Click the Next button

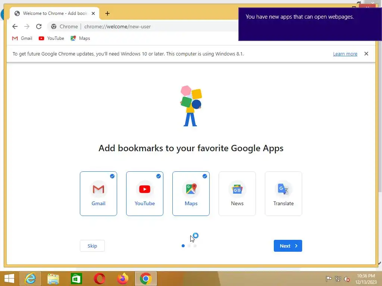pos(288,246)
